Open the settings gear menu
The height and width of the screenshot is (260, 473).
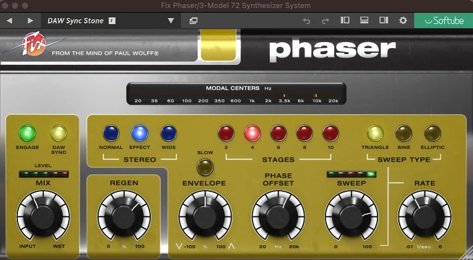click(x=403, y=21)
